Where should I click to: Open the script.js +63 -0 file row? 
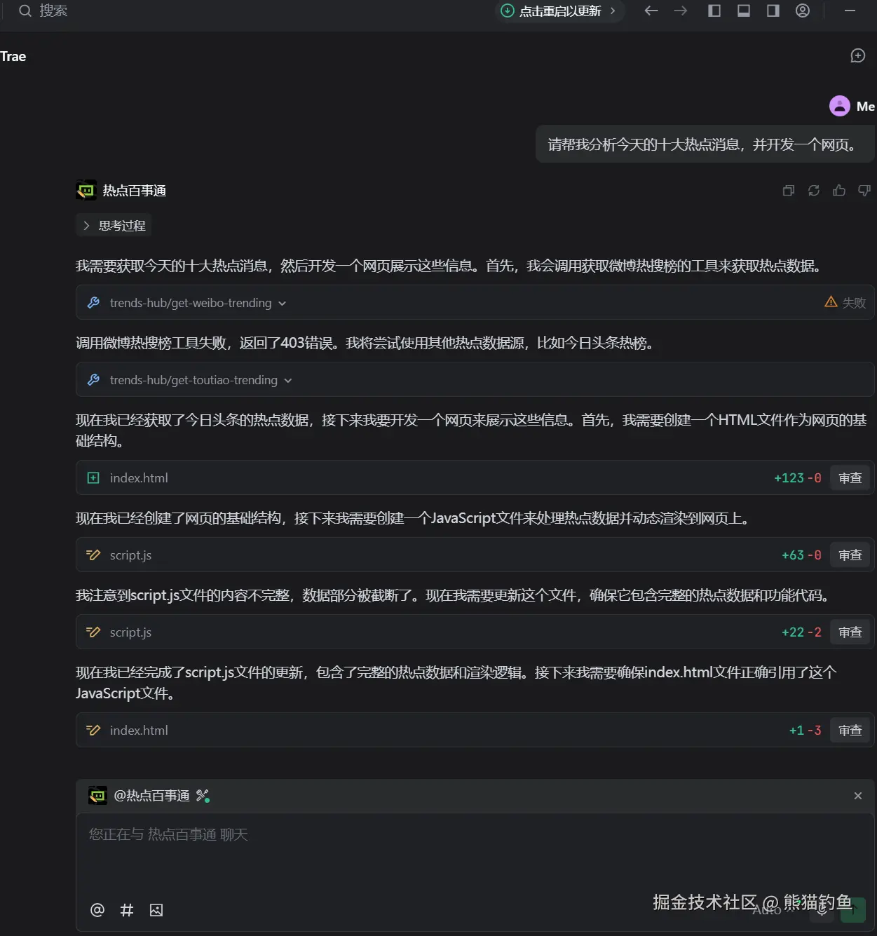[475, 555]
